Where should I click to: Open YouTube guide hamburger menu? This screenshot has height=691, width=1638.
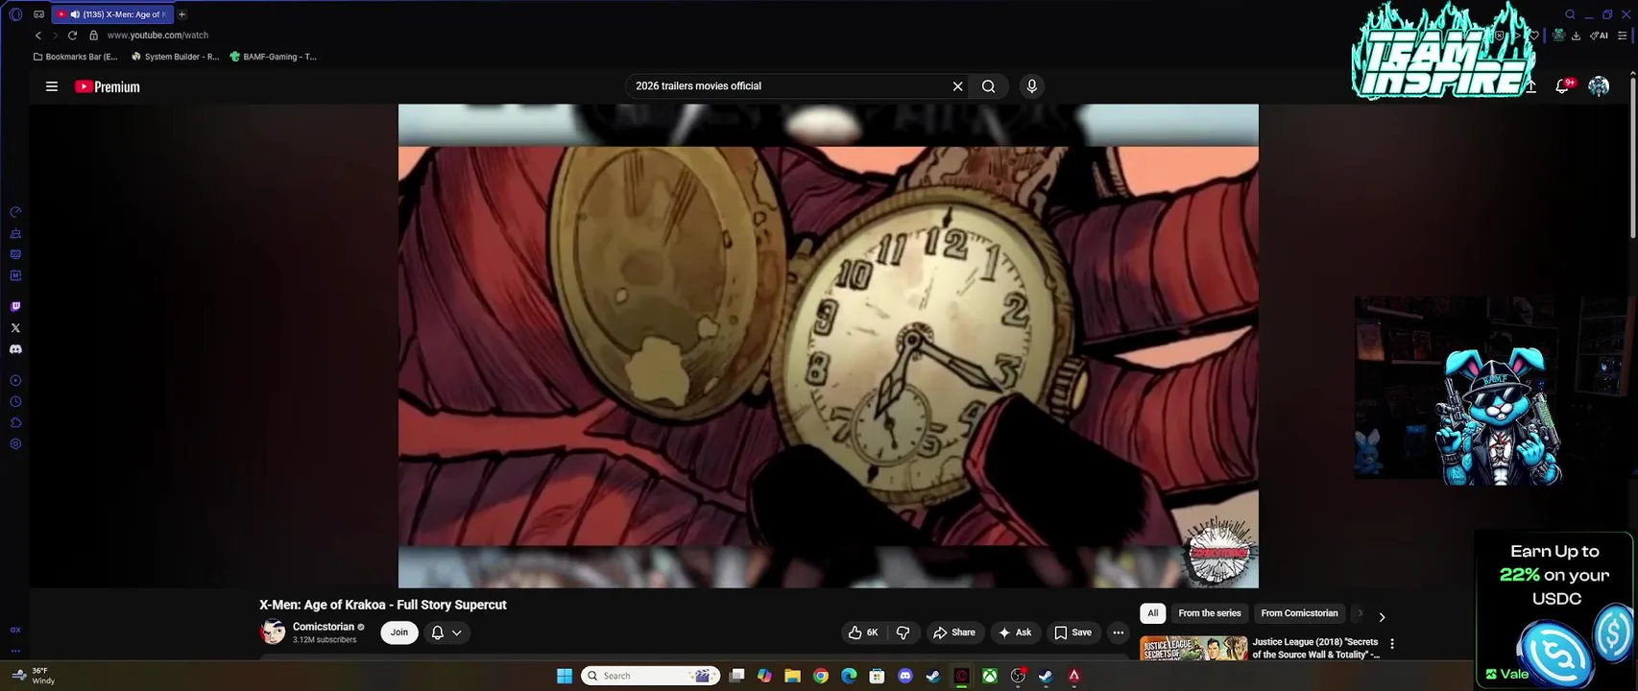[52, 86]
